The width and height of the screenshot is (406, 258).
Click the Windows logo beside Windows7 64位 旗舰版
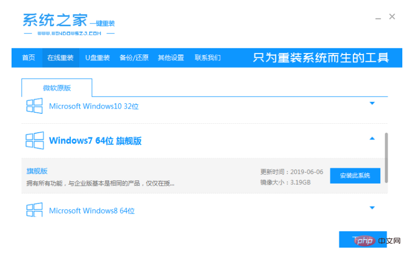pyautogui.click(x=35, y=141)
